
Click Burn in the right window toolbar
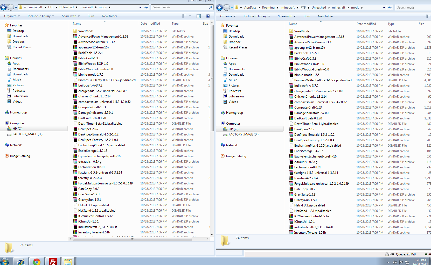307,16
